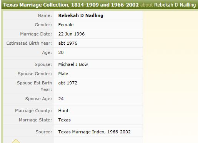The height and width of the screenshot is (143, 198).
Task: Click the partial house icon at bottom
Action: coord(16,141)
